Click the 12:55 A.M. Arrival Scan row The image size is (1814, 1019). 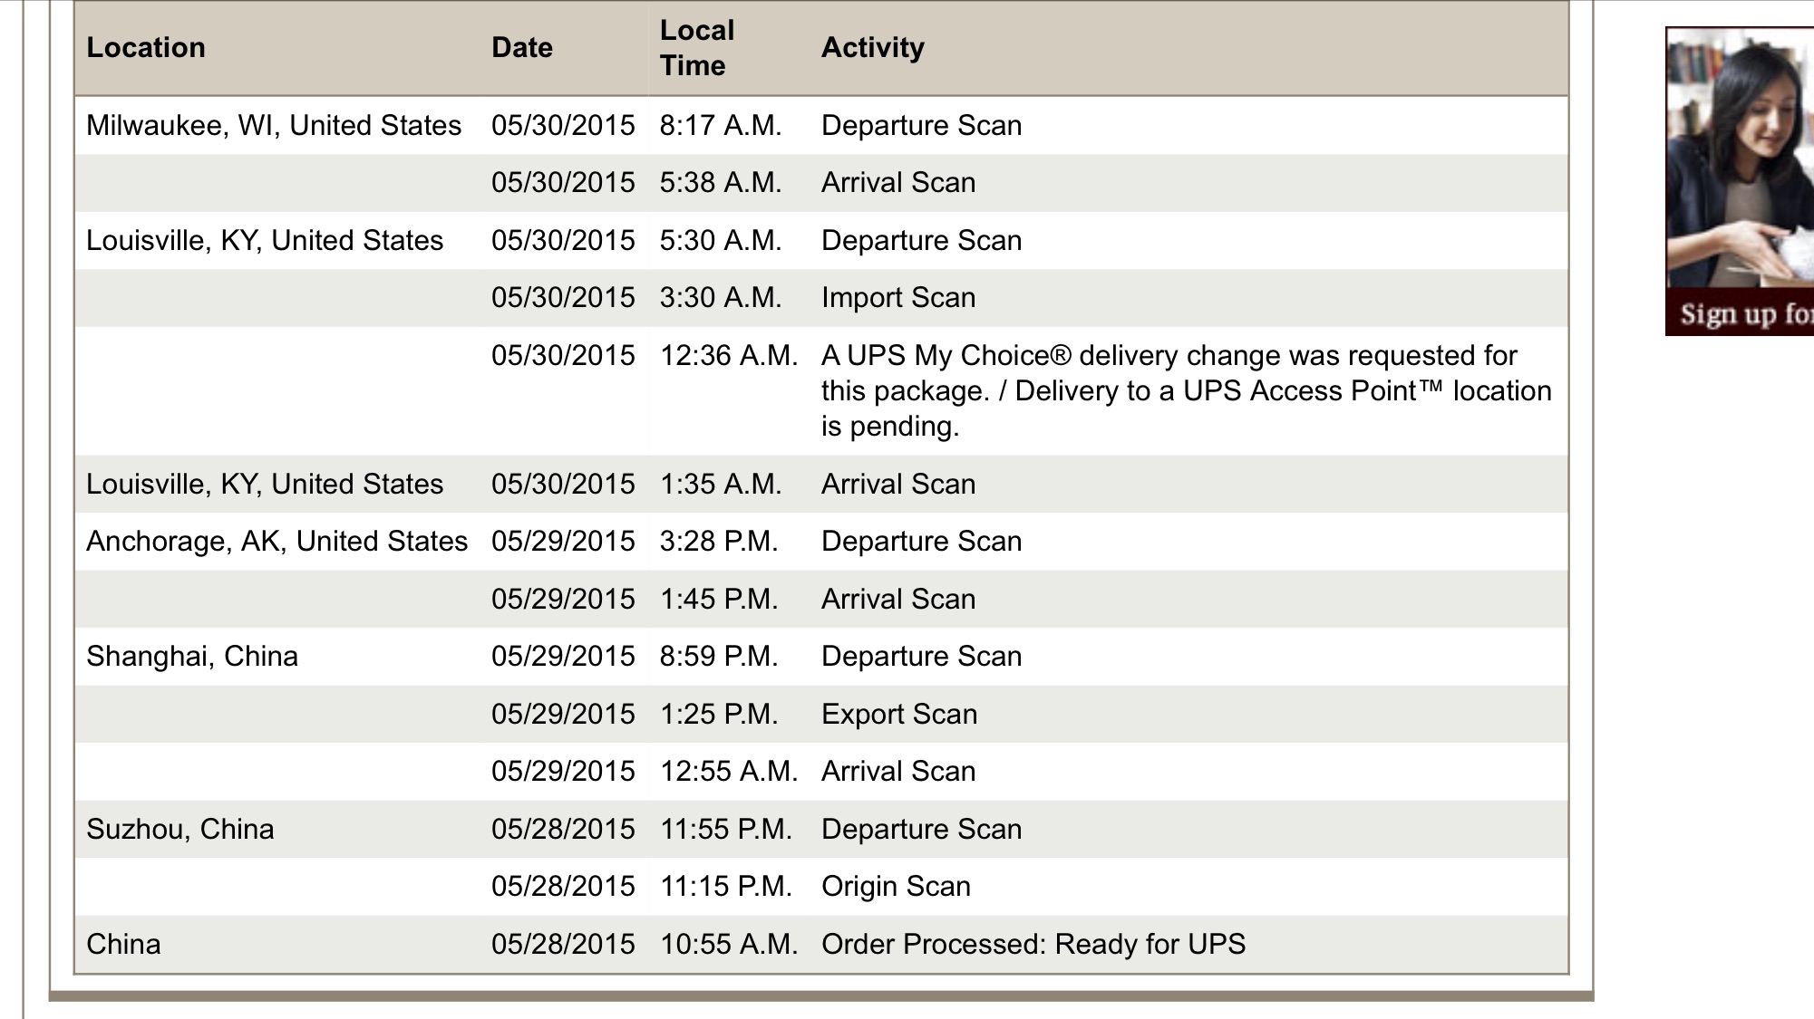(821, 772)
